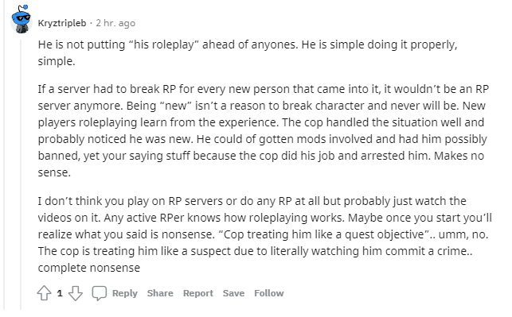The height and width of the screenshot is (317, 512).
Task: Share this comment
Action: coord(160,293)
